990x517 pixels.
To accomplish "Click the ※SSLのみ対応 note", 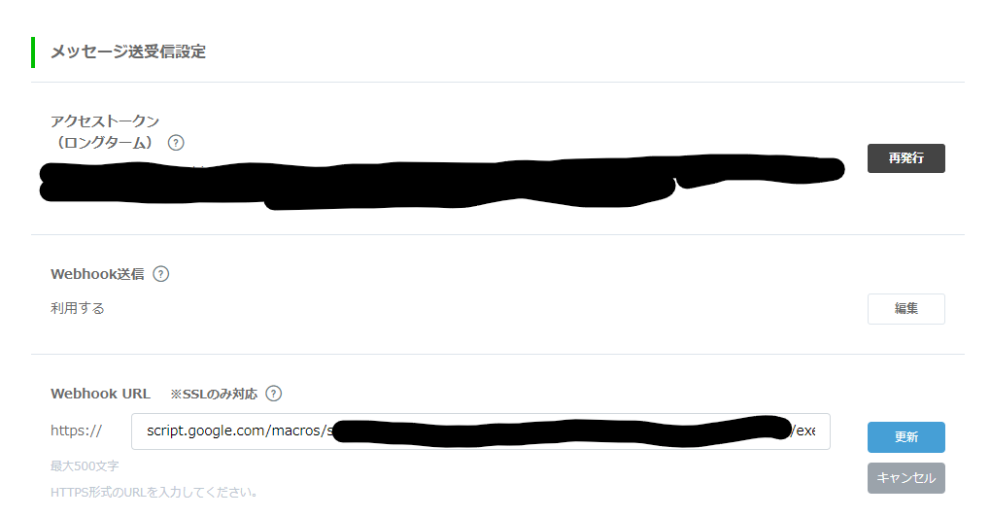I will click(x=214, y=394).
